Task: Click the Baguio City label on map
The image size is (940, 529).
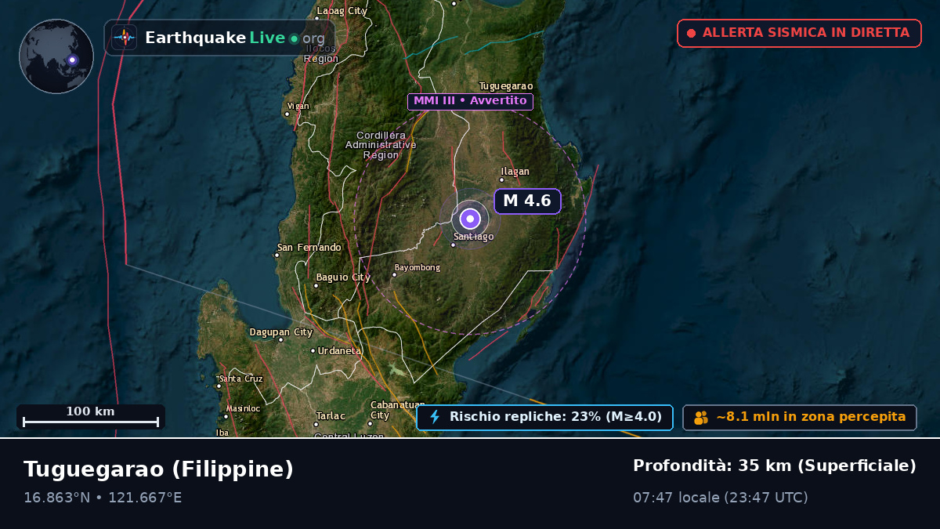Action: click(343, 277)
